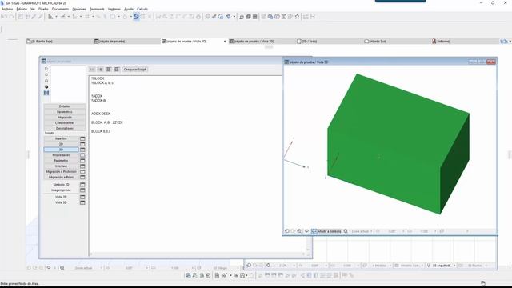
Task: Expand dropdown arrow on objeto de prueba / Vista 3D tab
Action: click(x=225, y=42)
